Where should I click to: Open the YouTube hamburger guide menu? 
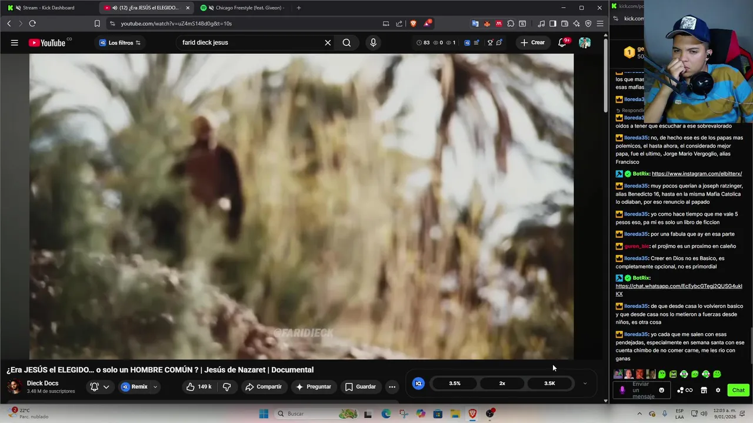point(14,42)
